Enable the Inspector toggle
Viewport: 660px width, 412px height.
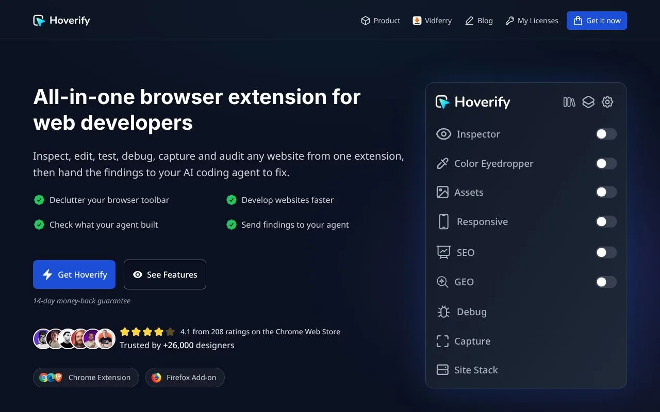(x=606, y=134)
